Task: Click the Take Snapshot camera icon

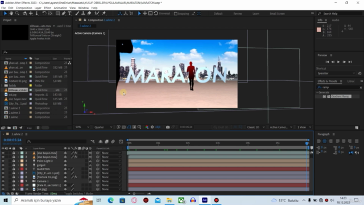Action: click(x=168, y=127)
